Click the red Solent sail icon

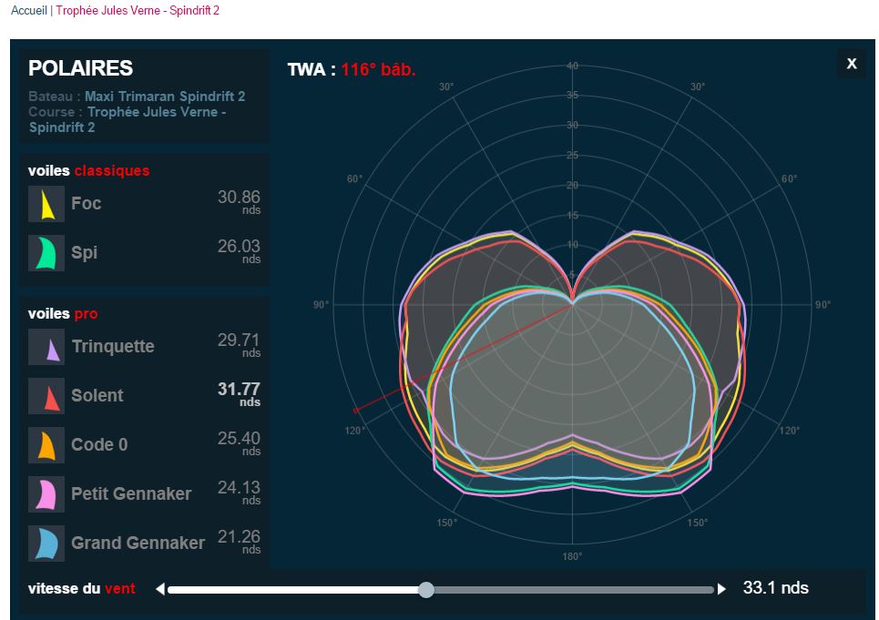coord(46,396)
